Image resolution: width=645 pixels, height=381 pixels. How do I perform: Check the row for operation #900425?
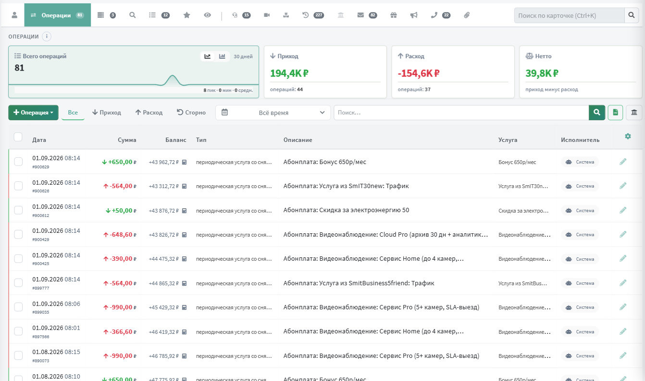point(18,259)
